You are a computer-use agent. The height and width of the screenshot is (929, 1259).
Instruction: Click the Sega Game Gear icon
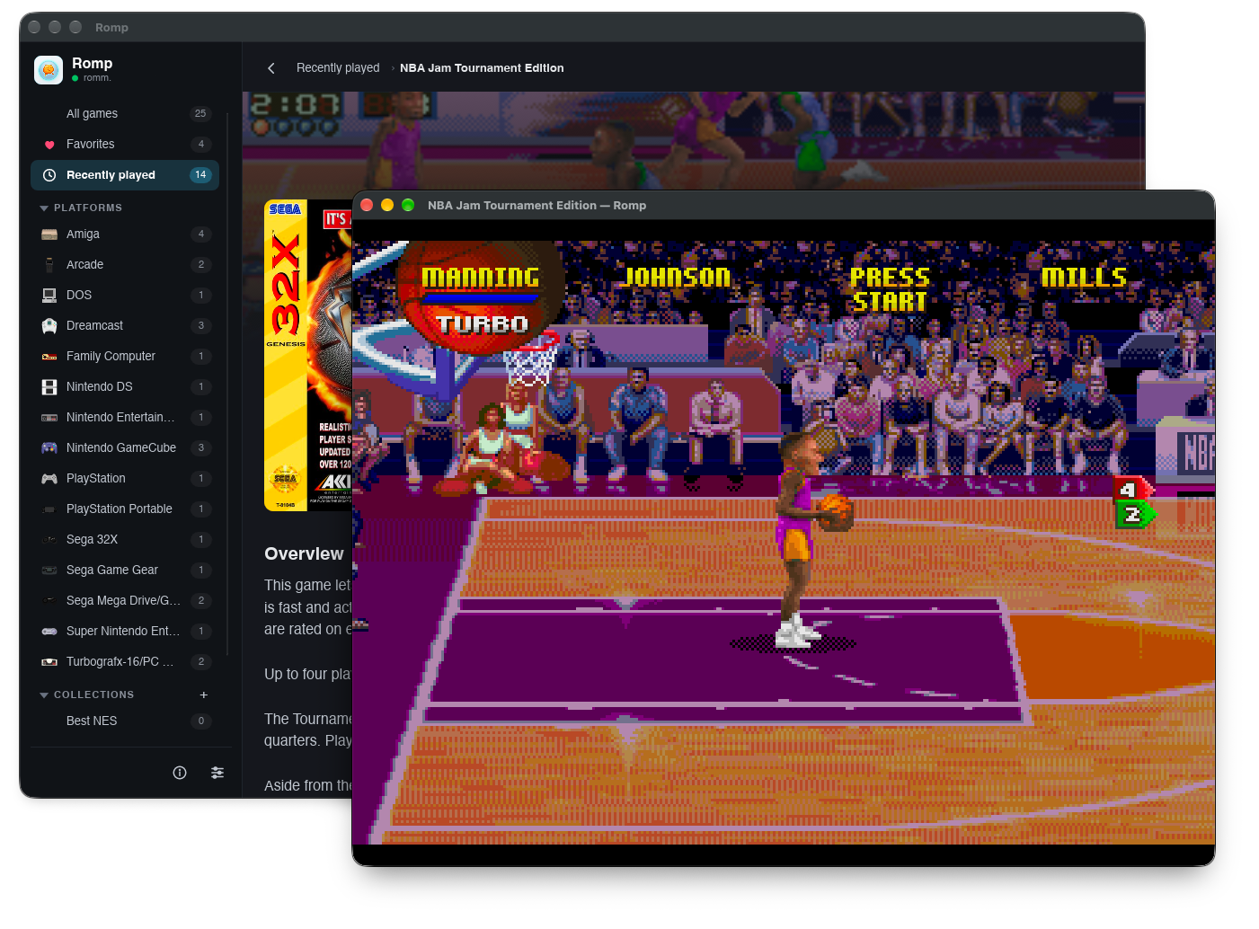[49, 571]
